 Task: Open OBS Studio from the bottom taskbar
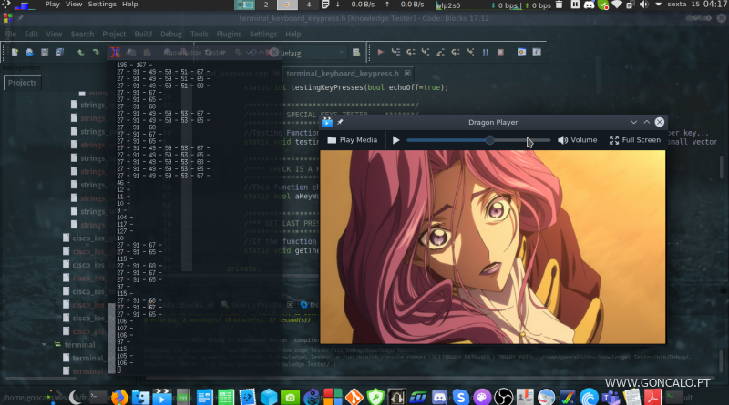(x=504, y=398)
